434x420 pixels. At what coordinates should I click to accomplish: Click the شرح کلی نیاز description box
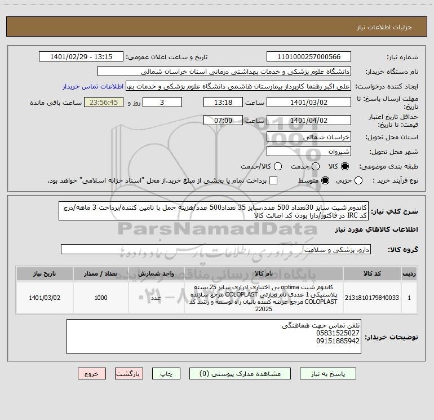pos(214,211)
